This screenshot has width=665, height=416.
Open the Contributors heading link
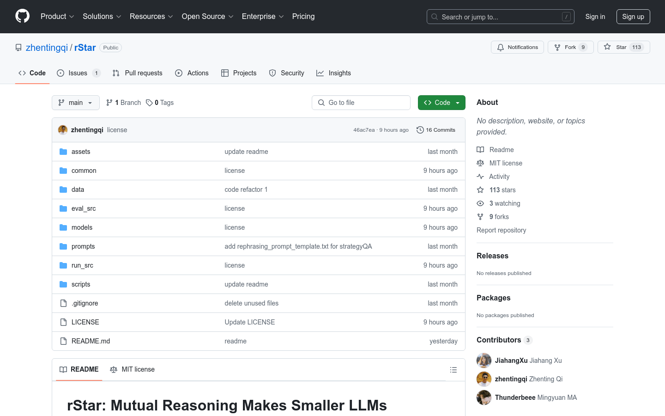click(x=504, y=340)
